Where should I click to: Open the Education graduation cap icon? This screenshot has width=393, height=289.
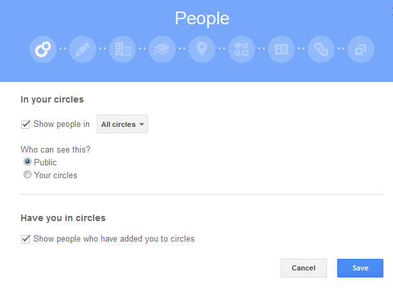162,49
